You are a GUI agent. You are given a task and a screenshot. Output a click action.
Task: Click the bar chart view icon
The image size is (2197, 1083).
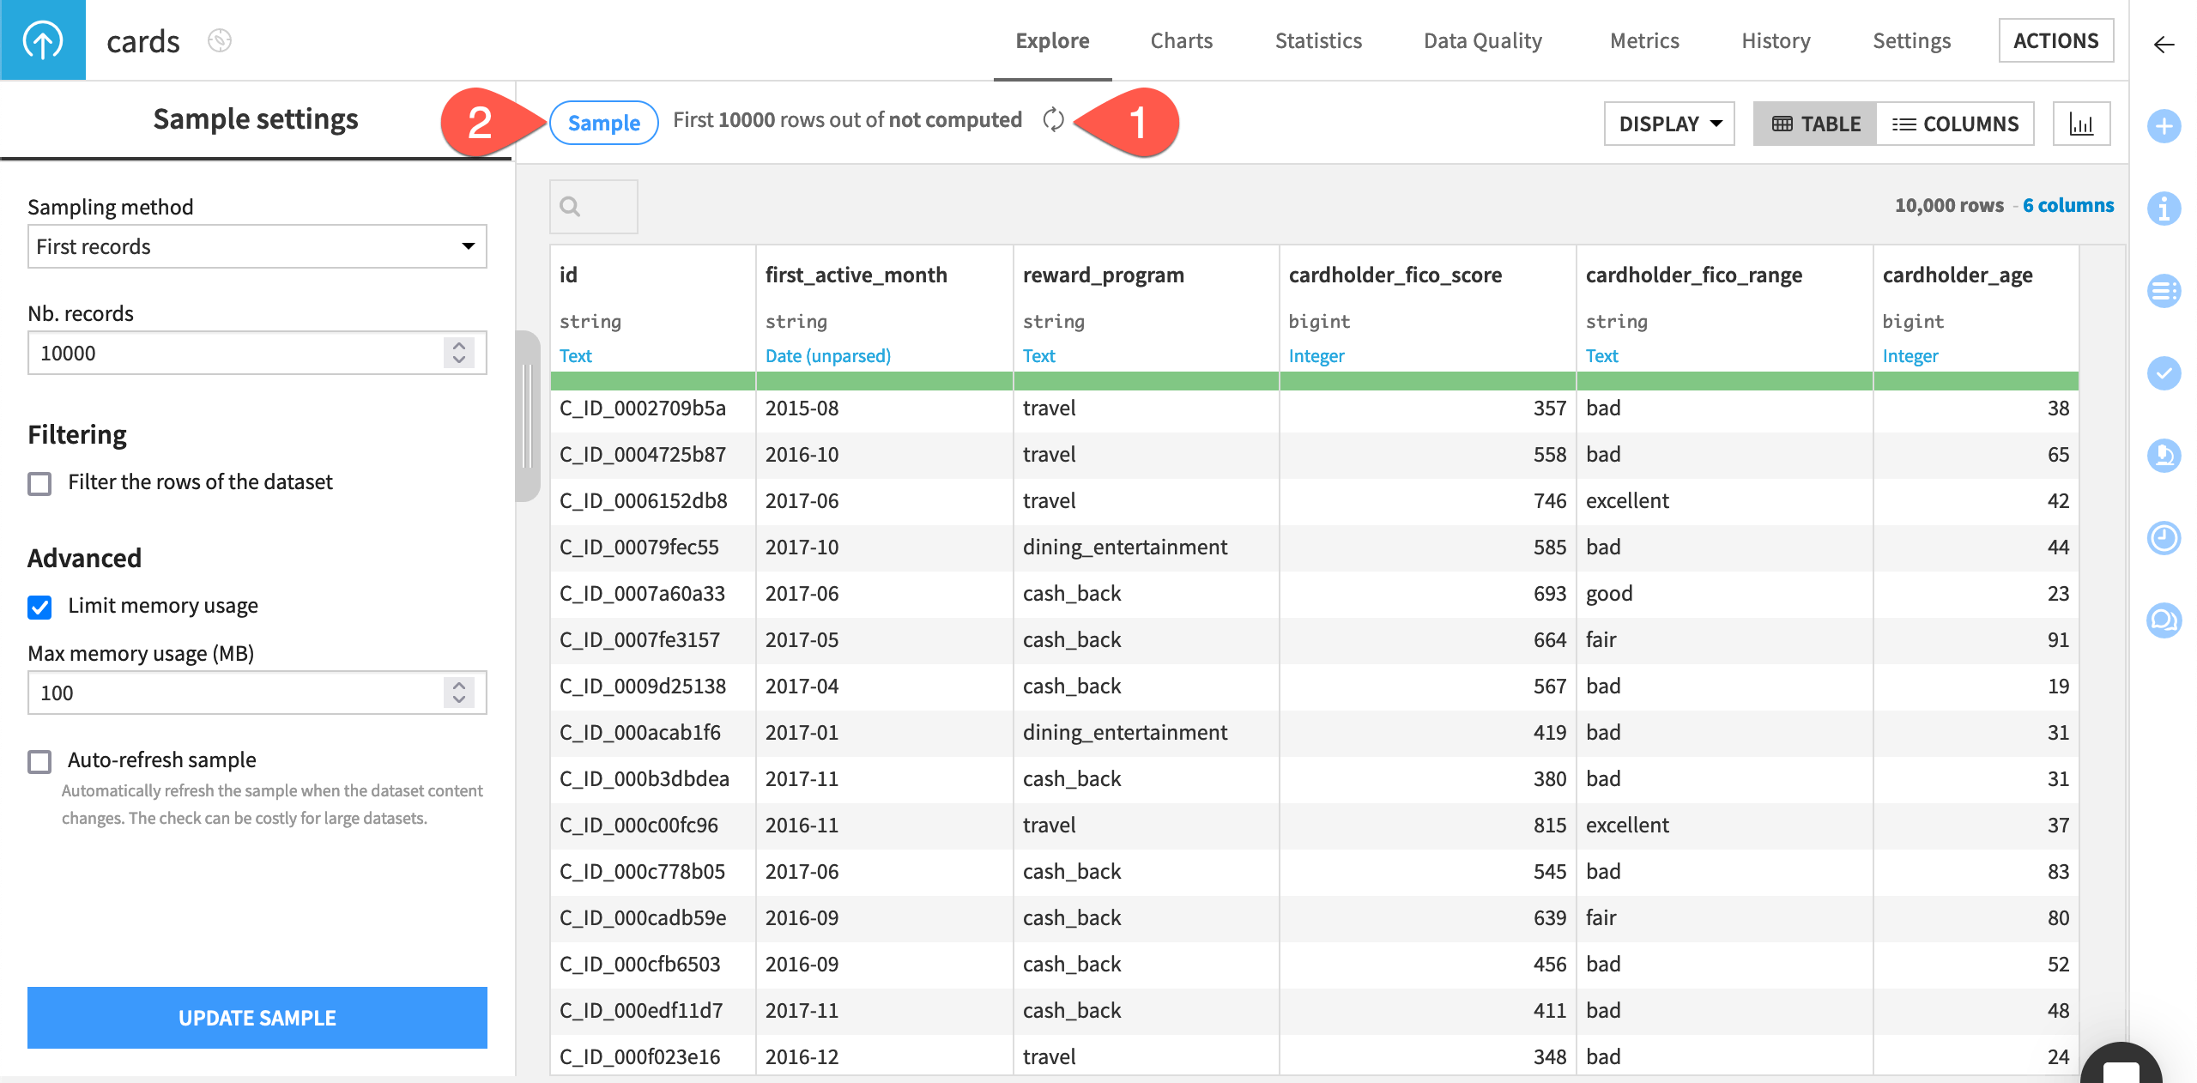click(2079, 124)
